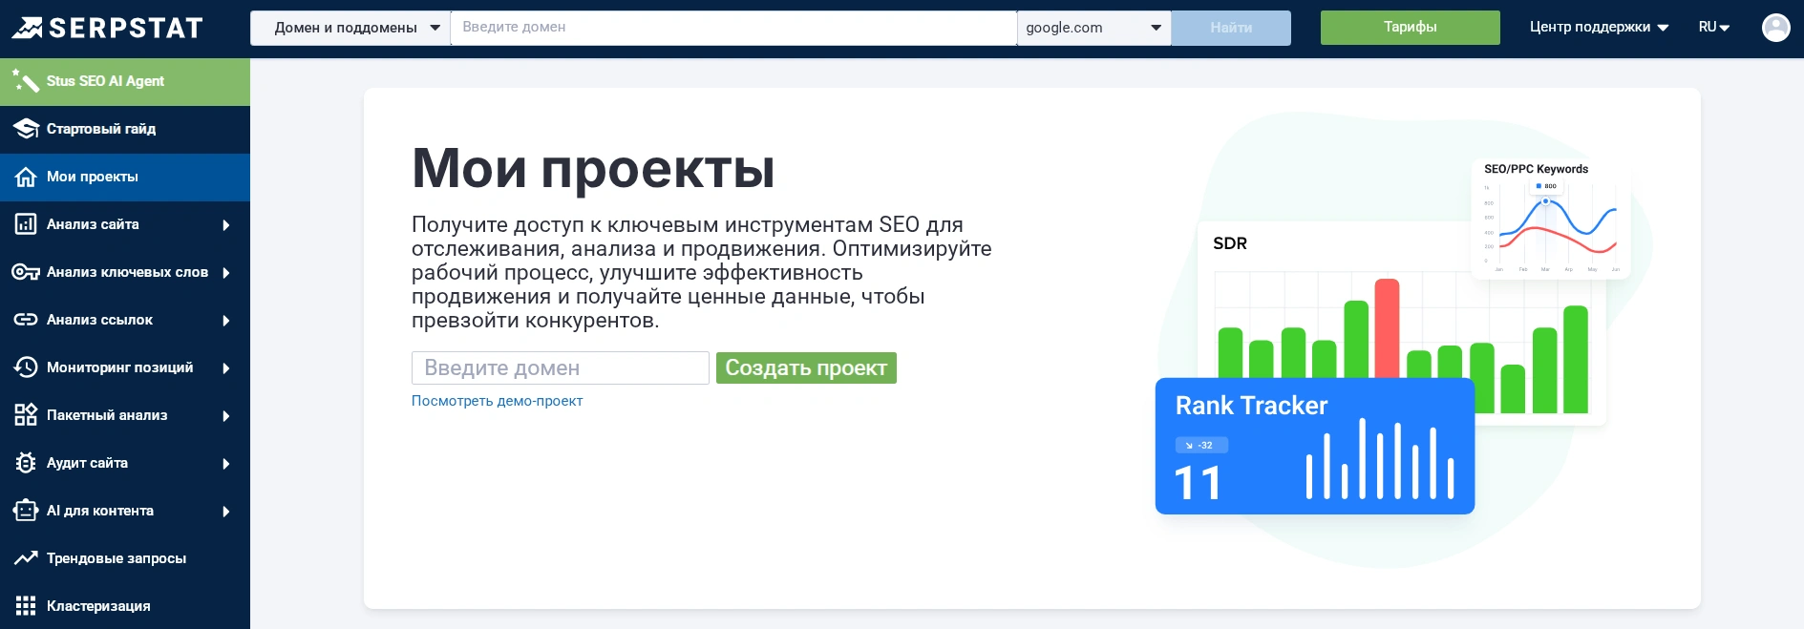Open Stus SEO AI Agent menu item

click(125, 82)
